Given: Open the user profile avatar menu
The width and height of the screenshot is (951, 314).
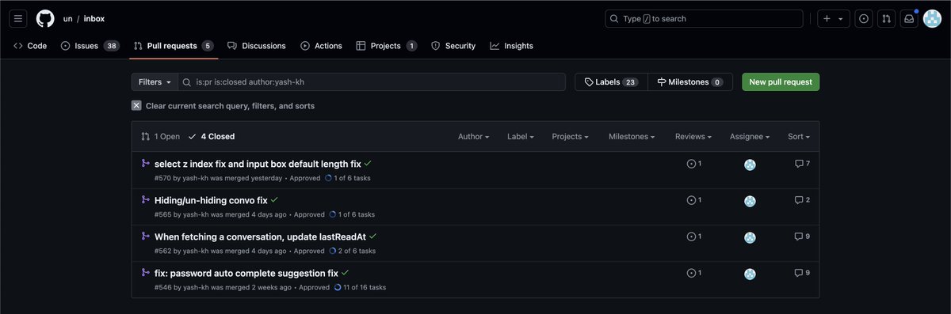Looking at the screenshot, I should pyautogui.click(x=932, y=18).
